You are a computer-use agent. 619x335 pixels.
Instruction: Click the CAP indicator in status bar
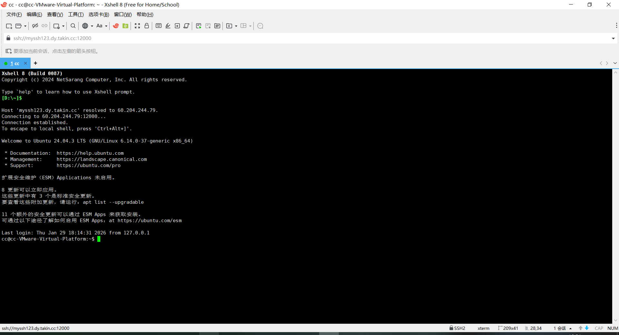599,328
